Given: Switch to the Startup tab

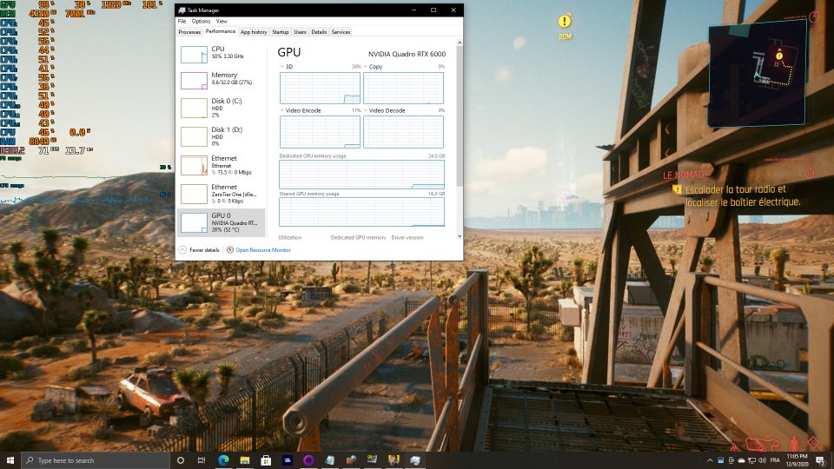Looking at the screenshot, I should (x=280, y=32).
